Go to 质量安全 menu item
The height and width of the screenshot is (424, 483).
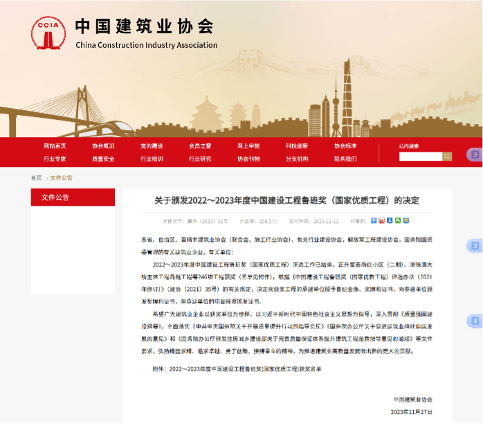(x=103, y=159)
